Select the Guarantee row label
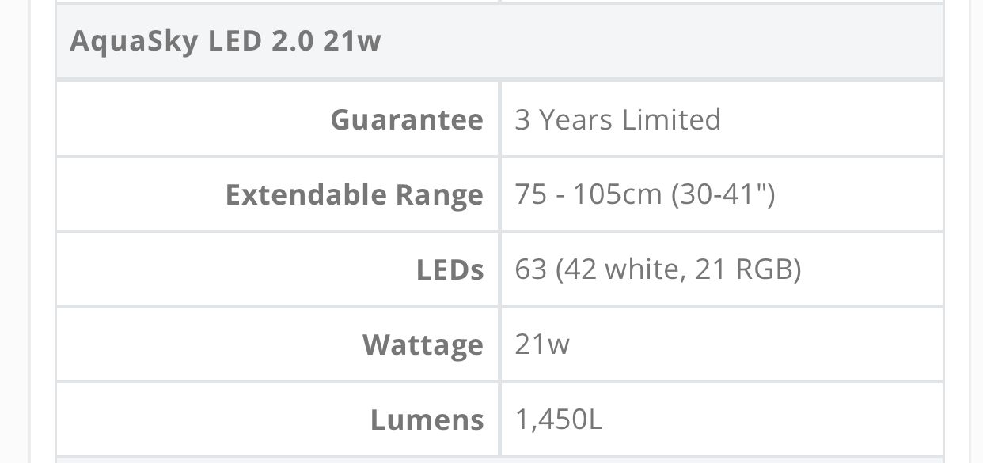Image resolution: width=983 pixels, height=463 pixels. pyautogui.click(x=407, y=119)
